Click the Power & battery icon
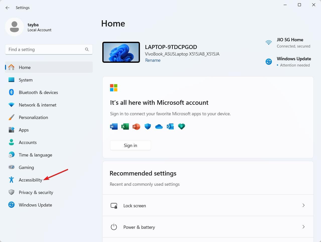Screen dimensions: 321x242 [114, 227]
